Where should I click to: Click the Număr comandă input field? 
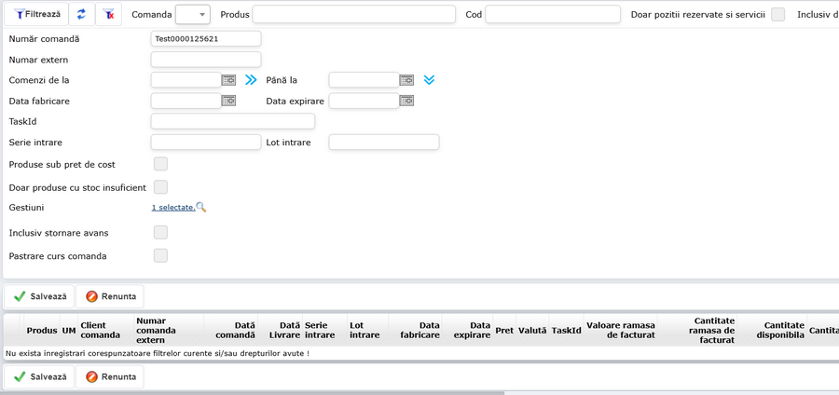point(205,39)
